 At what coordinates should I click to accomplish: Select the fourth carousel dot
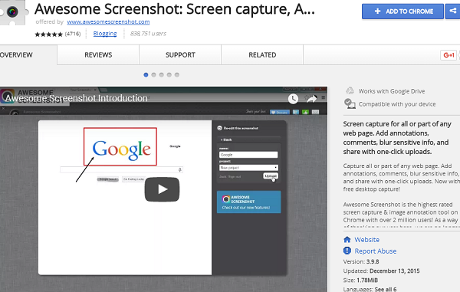coord(169,75)
